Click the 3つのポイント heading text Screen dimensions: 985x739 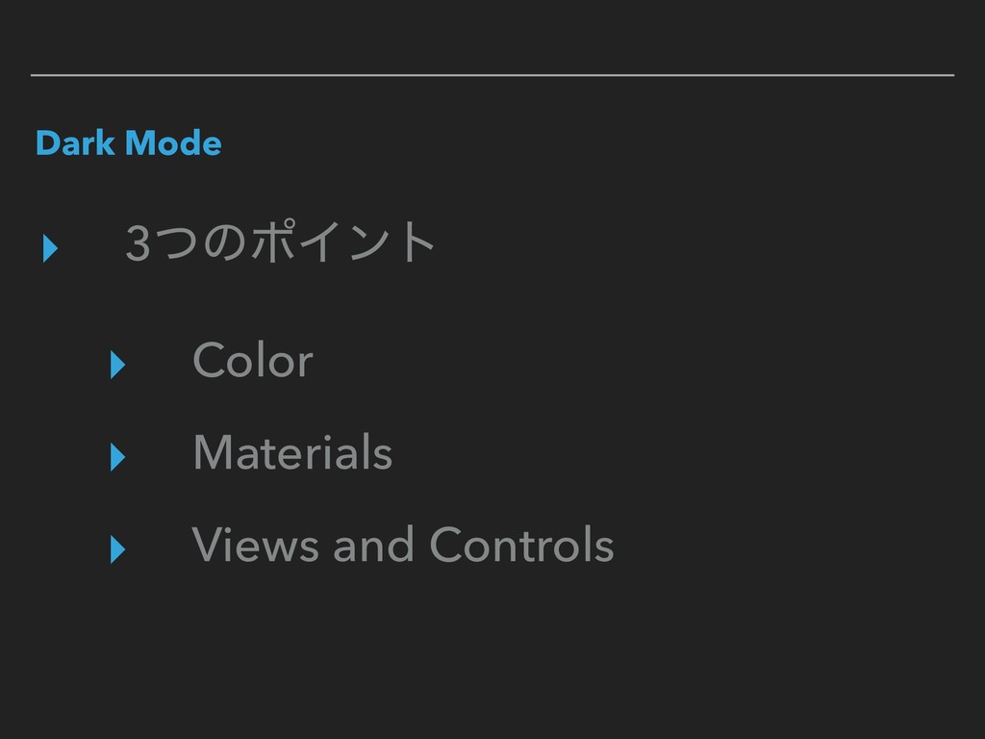(280, 242)
